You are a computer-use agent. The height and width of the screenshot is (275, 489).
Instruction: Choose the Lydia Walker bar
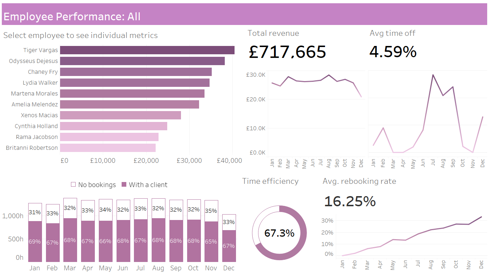click(x=135, y=83)
